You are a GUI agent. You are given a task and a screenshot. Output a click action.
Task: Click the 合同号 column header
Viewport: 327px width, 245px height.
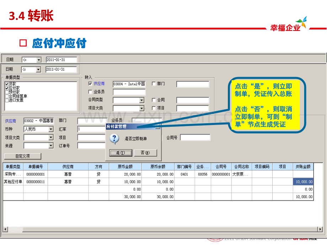[x=221, y=167]
